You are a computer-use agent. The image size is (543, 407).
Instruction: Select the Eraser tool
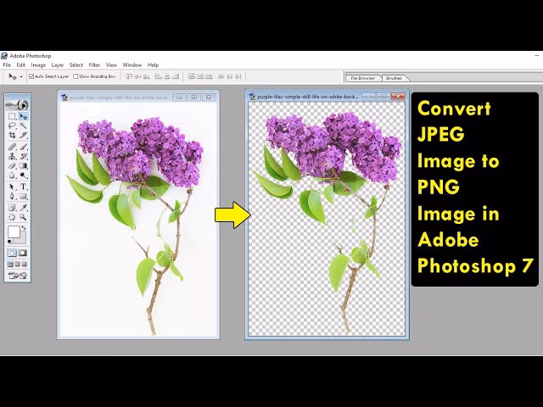click(12, 166)
